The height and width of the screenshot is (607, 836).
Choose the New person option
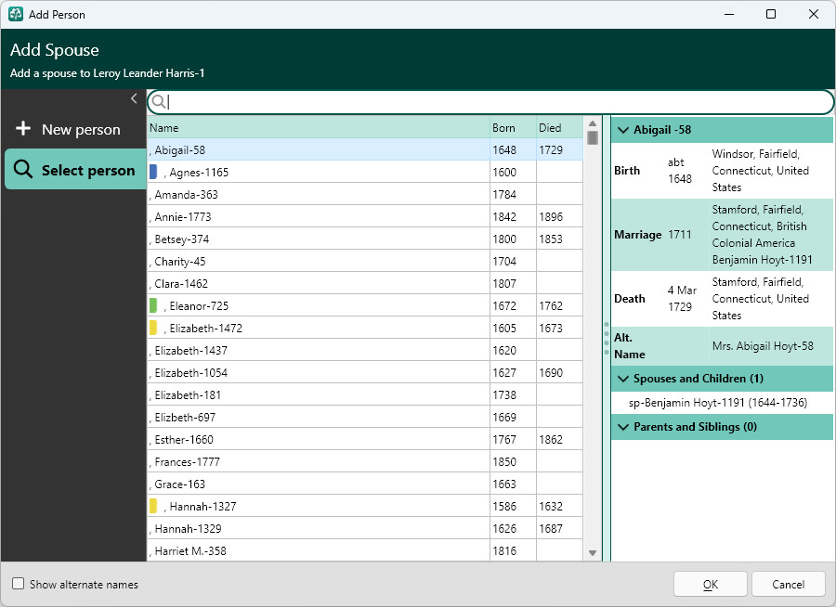click(x=75, y=129)
